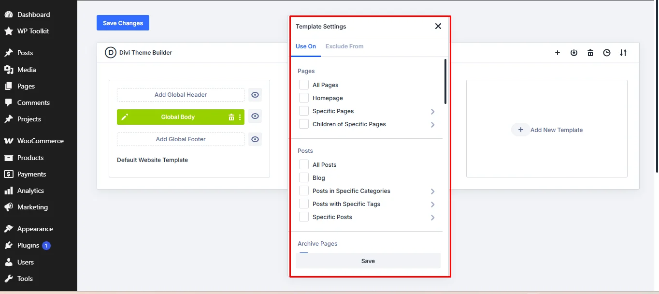Click the Appearance brush icon
Screen dimensions: 659x294
(x=9, y=229)
